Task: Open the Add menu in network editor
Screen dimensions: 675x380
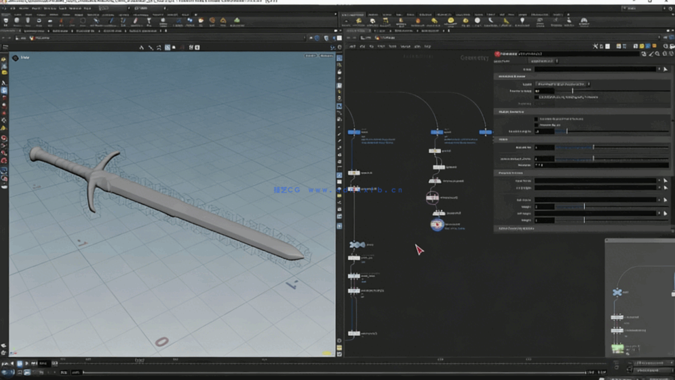Action: tap(352, 46)
